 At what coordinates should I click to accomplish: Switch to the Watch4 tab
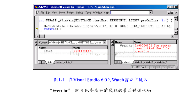[x=161, y=62]
